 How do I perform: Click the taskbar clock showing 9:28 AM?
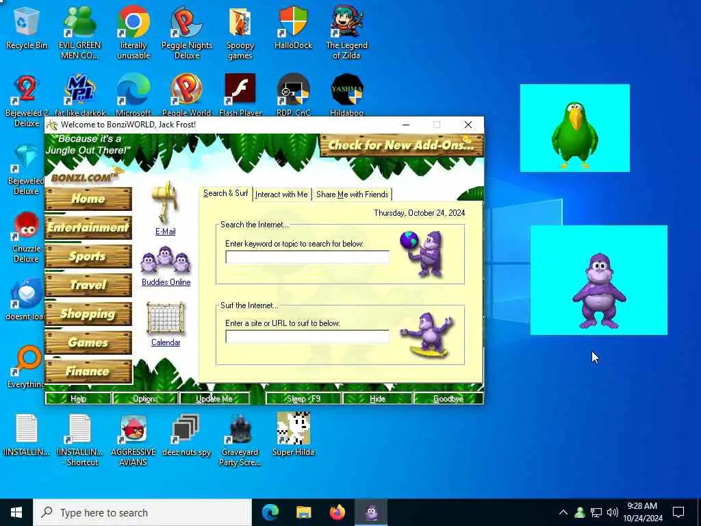642,512
